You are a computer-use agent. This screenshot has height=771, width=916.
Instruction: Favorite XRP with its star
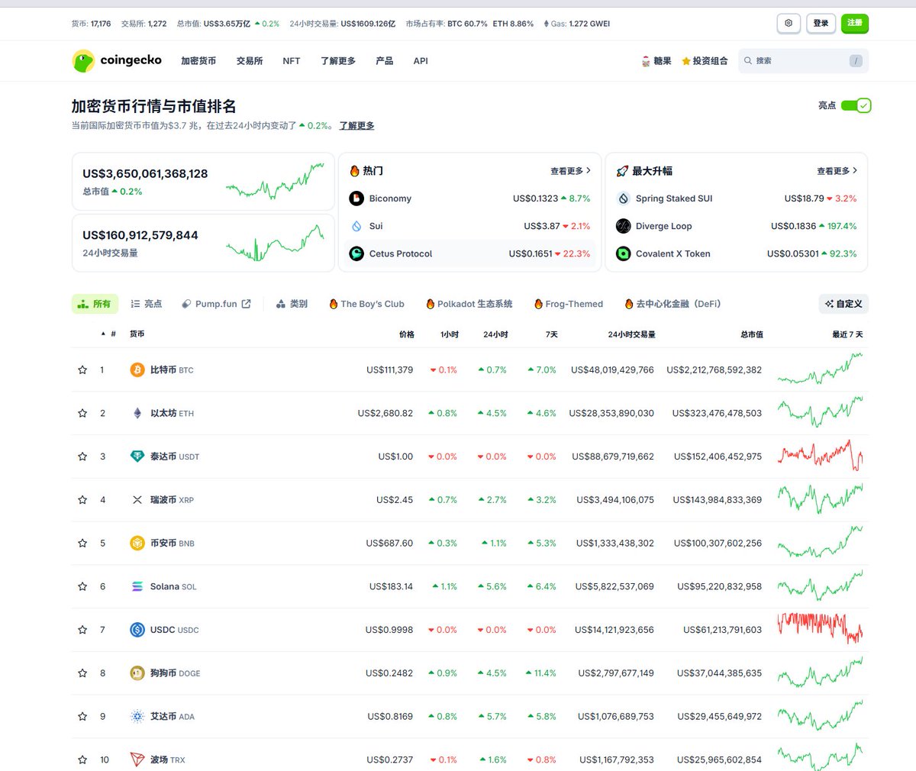click(x=82, y=500)
